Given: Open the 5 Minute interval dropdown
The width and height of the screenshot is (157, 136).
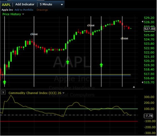Looking at the screenshot, I should click(51, 5).
